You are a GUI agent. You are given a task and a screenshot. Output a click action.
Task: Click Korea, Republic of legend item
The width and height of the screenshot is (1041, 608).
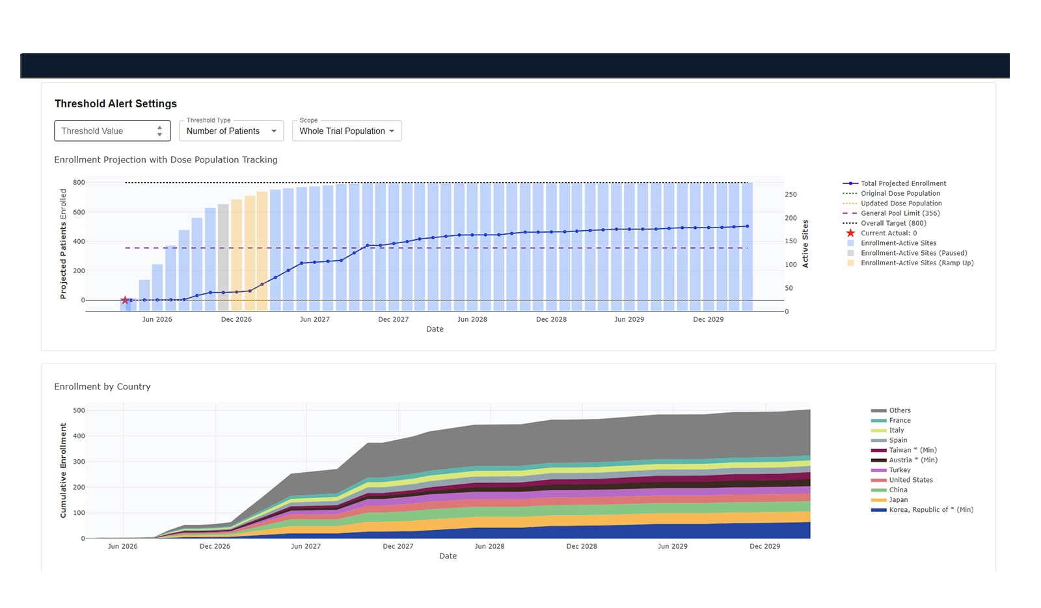930,510
